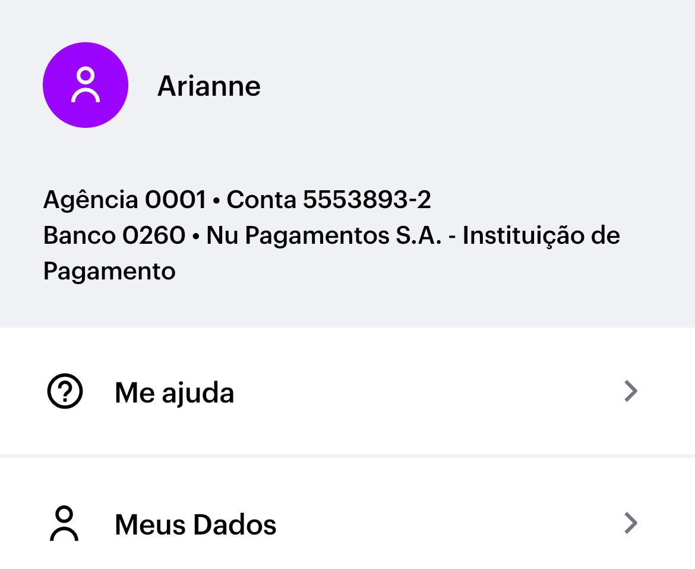Click the bullet separator before Conta
695x569 pixels.
(216, 201)
